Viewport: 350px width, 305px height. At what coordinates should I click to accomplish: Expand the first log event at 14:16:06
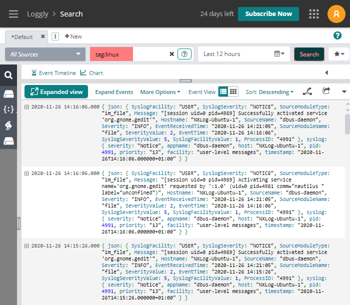26,107
